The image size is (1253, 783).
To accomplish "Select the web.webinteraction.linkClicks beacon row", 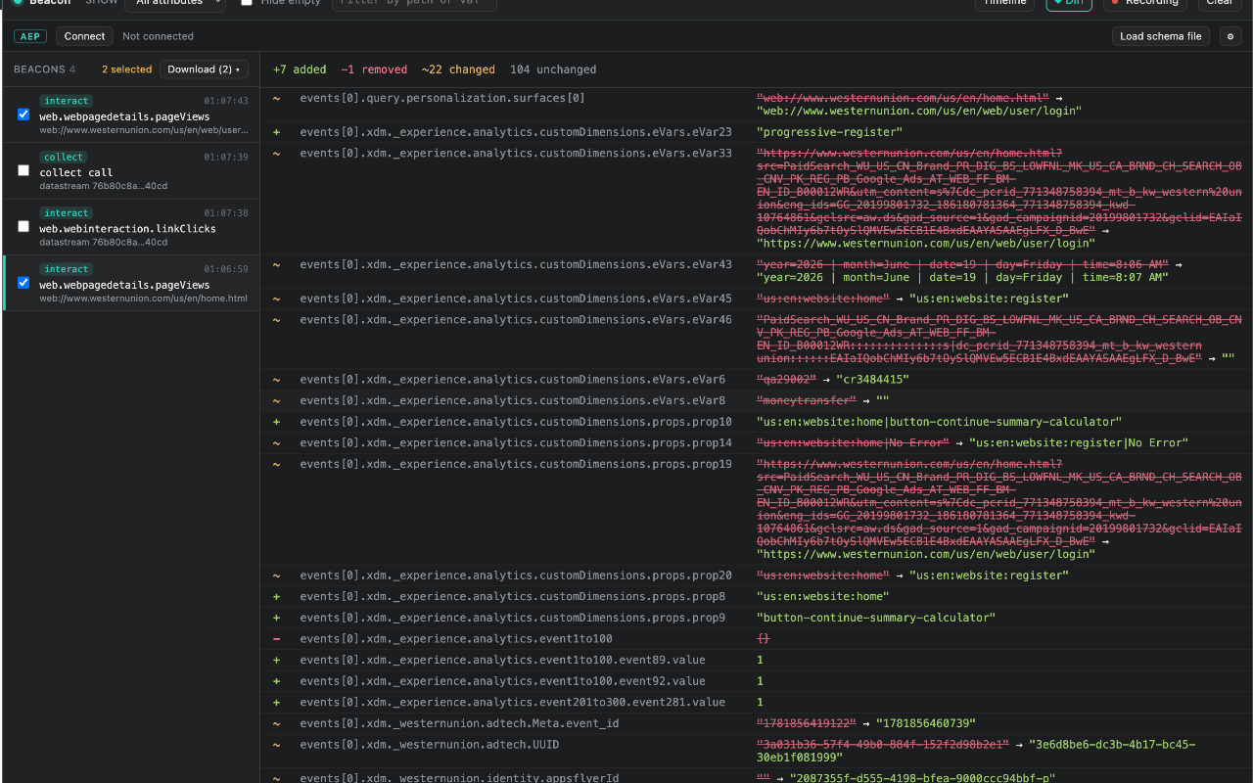I will tap(131, 227).
